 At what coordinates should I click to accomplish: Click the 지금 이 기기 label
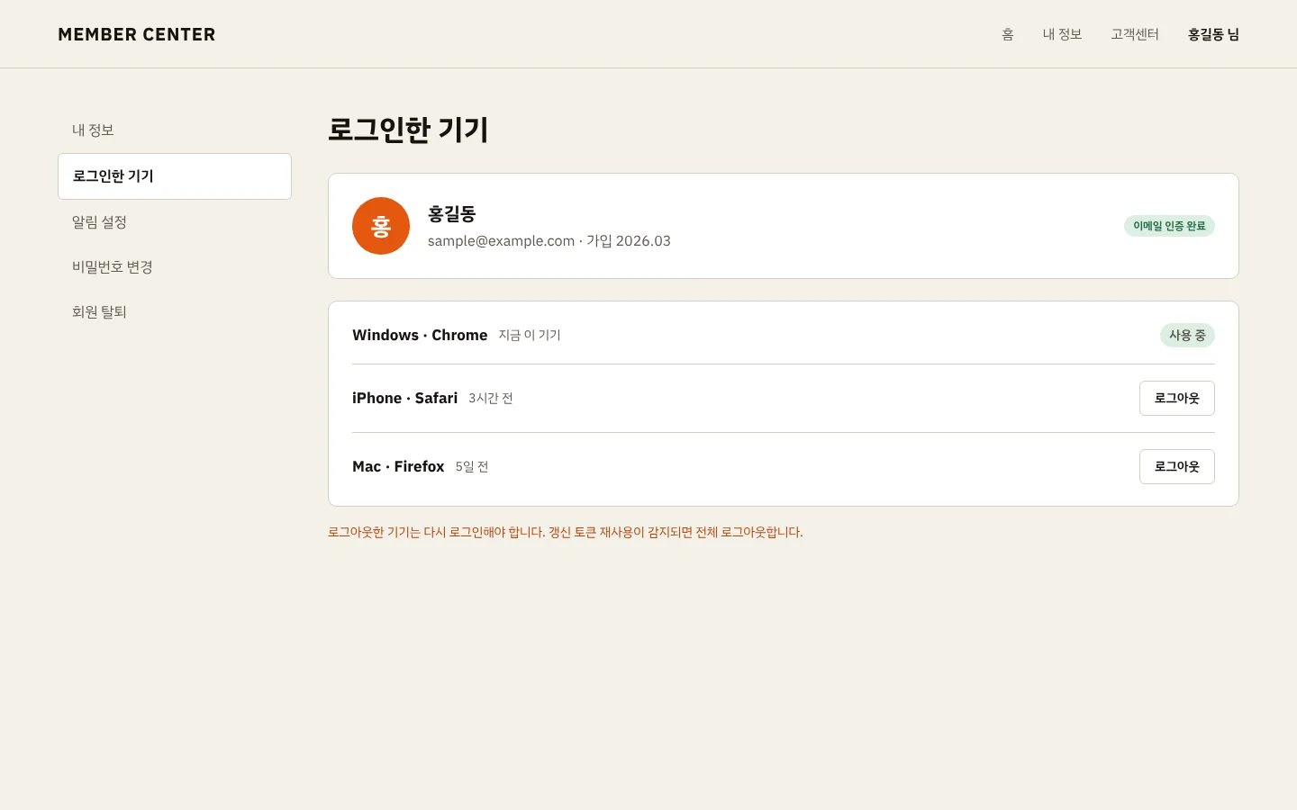pyautogui.click(x=530, y=335)
